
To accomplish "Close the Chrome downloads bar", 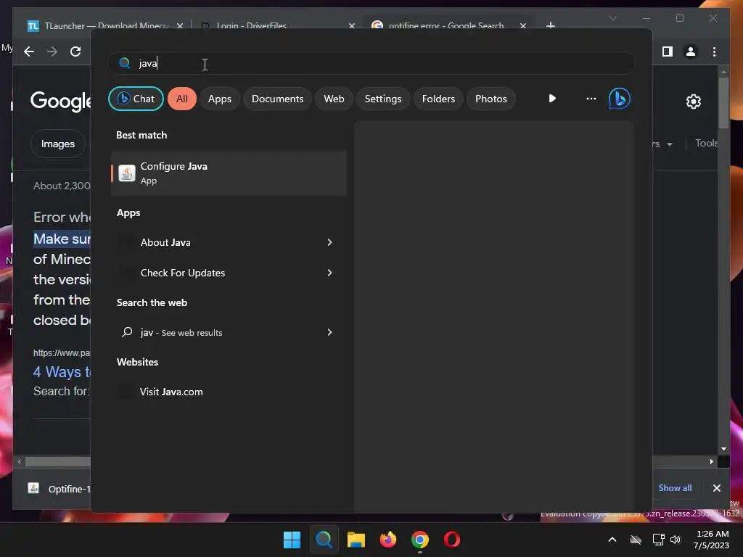I will pyautogui.click(x=716, y=488).
